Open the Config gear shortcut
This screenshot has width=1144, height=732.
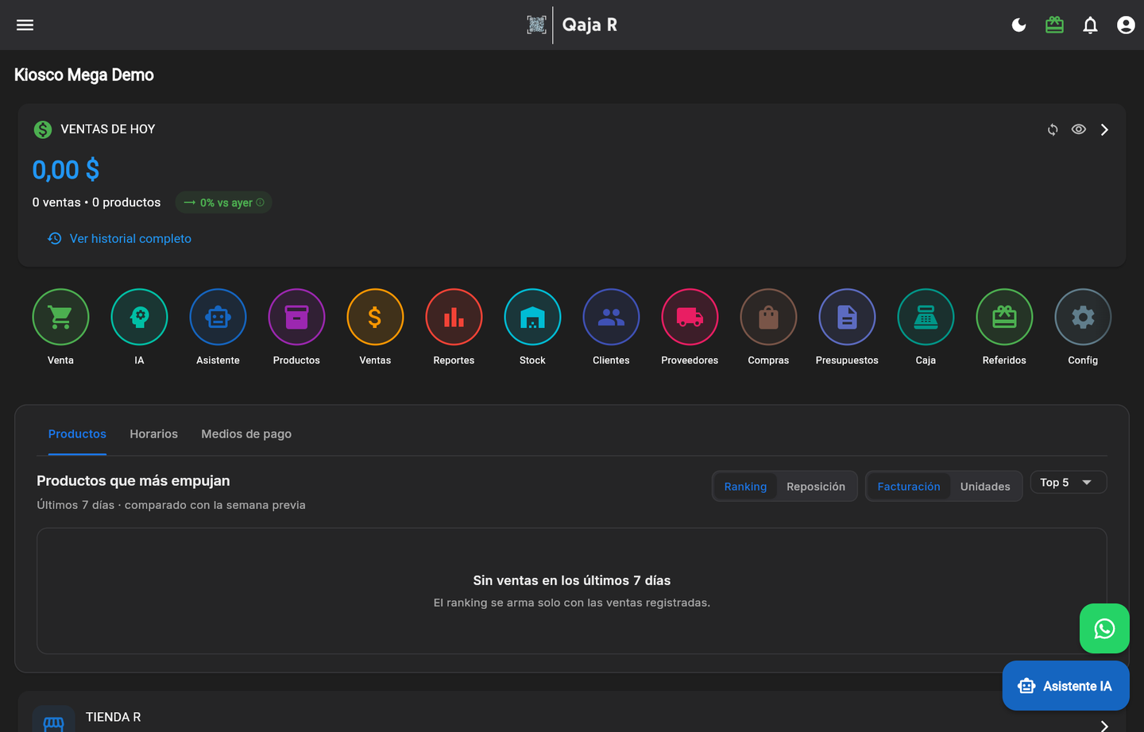pos(1083,317)
